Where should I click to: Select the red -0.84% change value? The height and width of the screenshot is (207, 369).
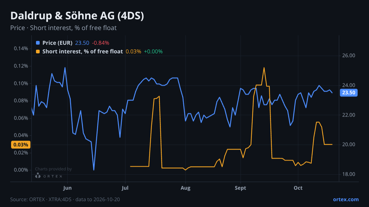(x=101, y=43)
